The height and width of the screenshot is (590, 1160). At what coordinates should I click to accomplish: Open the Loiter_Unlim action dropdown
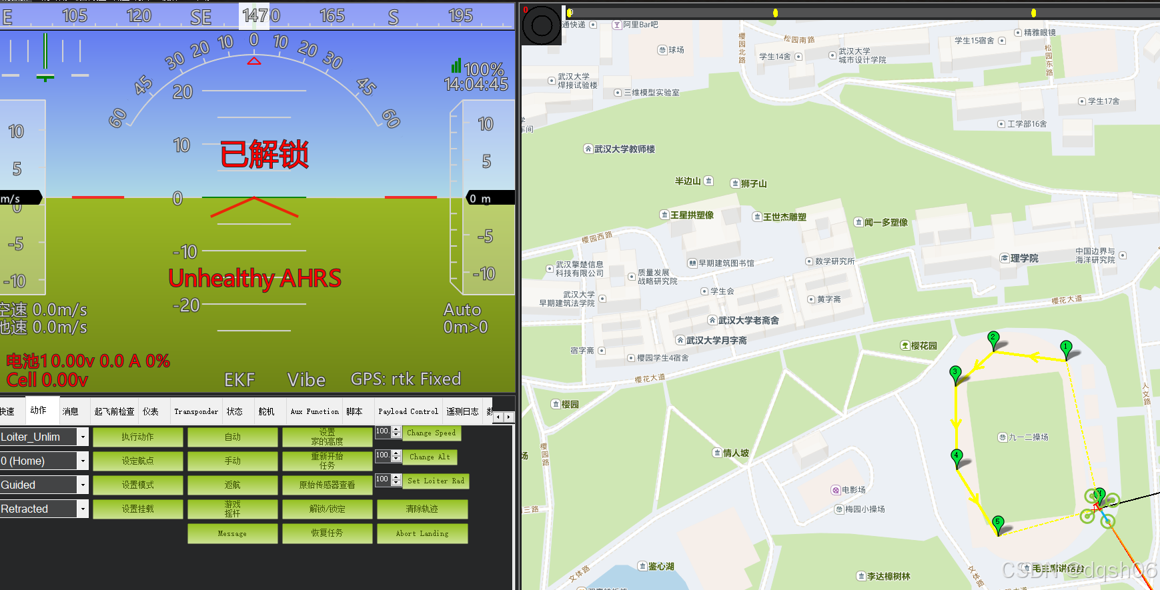tap(83, 437)
